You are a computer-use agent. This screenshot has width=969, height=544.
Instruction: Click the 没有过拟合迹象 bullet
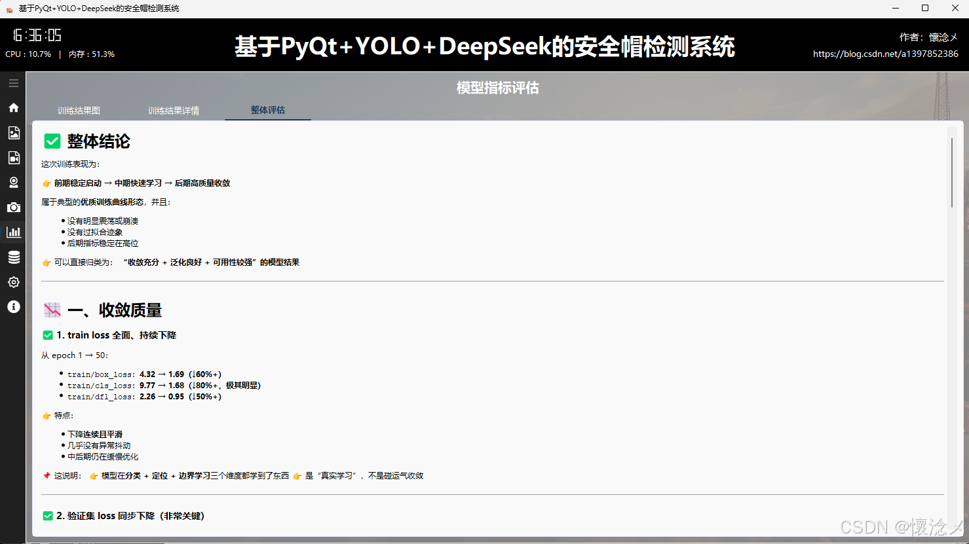pyautogui.click(x=94, y=232)
